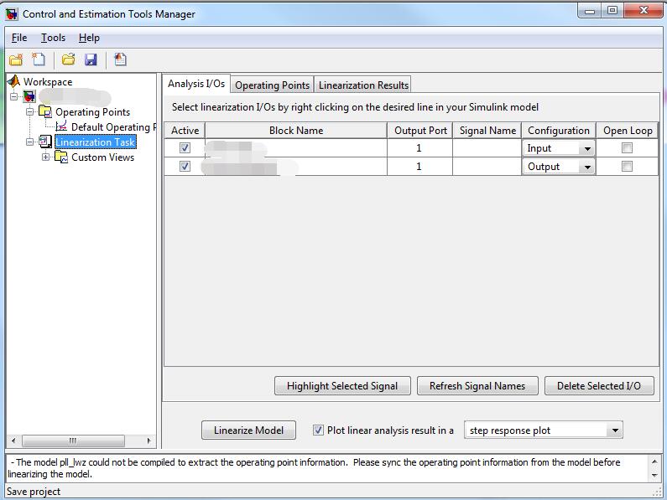This screenshot has height=500, width=667.
Task: Switch to the Linearization Results tab
Action: [363, 85]
